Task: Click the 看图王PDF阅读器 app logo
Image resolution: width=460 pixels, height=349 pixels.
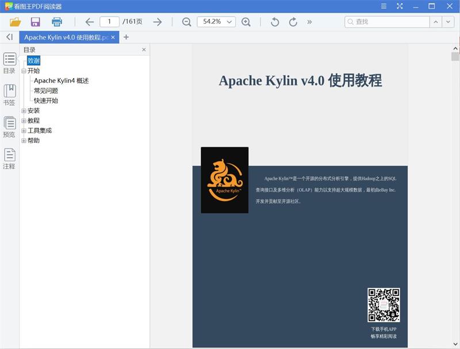Action: (9, 6)
